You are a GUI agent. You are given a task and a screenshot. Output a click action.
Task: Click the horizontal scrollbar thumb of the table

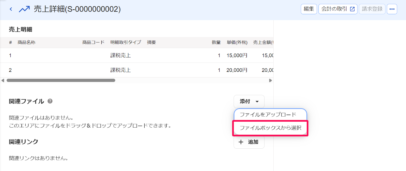[x=61, y=81]
